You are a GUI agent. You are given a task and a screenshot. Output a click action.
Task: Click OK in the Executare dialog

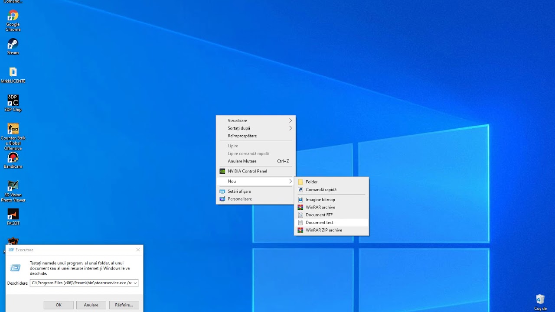tap(59, 305)
